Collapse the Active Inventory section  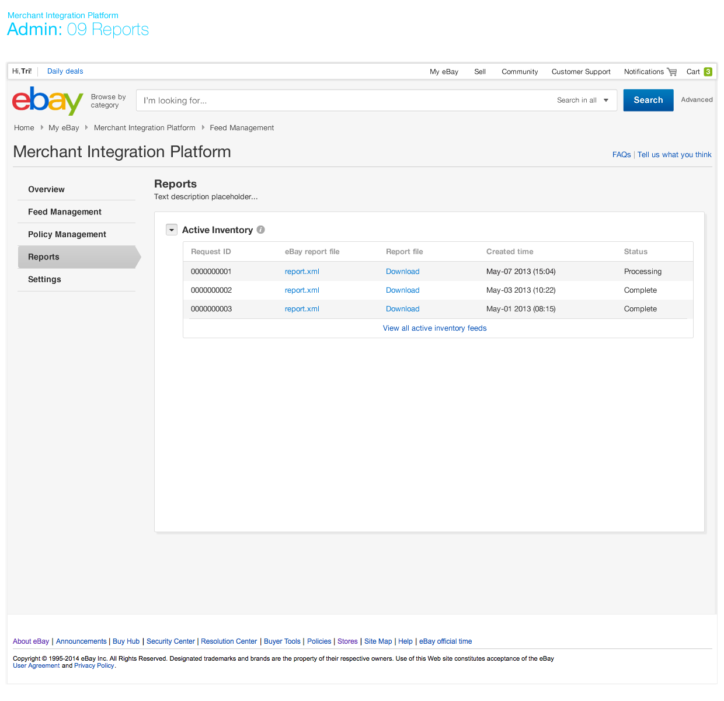[172, 230]
